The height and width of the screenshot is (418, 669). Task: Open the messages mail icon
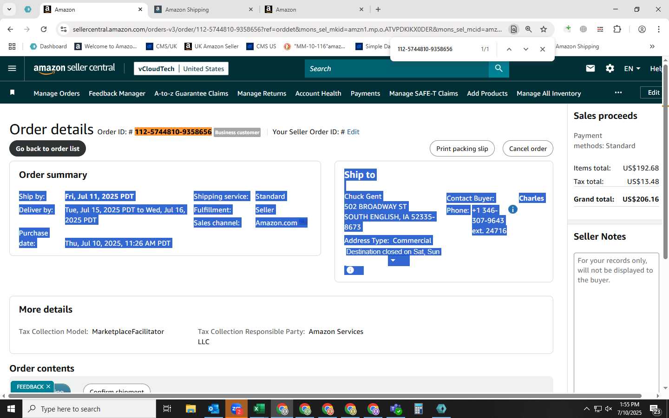(x=590, y=68)
